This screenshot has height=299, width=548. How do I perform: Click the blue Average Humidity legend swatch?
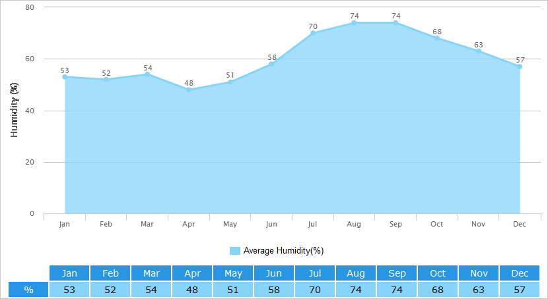pos(235,251)
